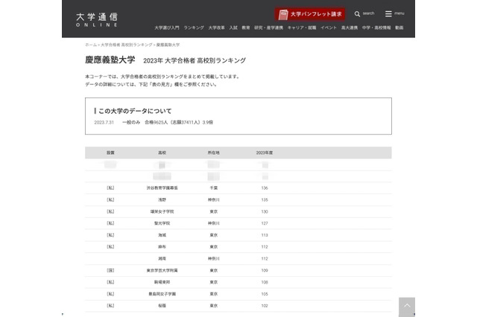
Task: Click the 設置 column header
Action: point(110,153)
